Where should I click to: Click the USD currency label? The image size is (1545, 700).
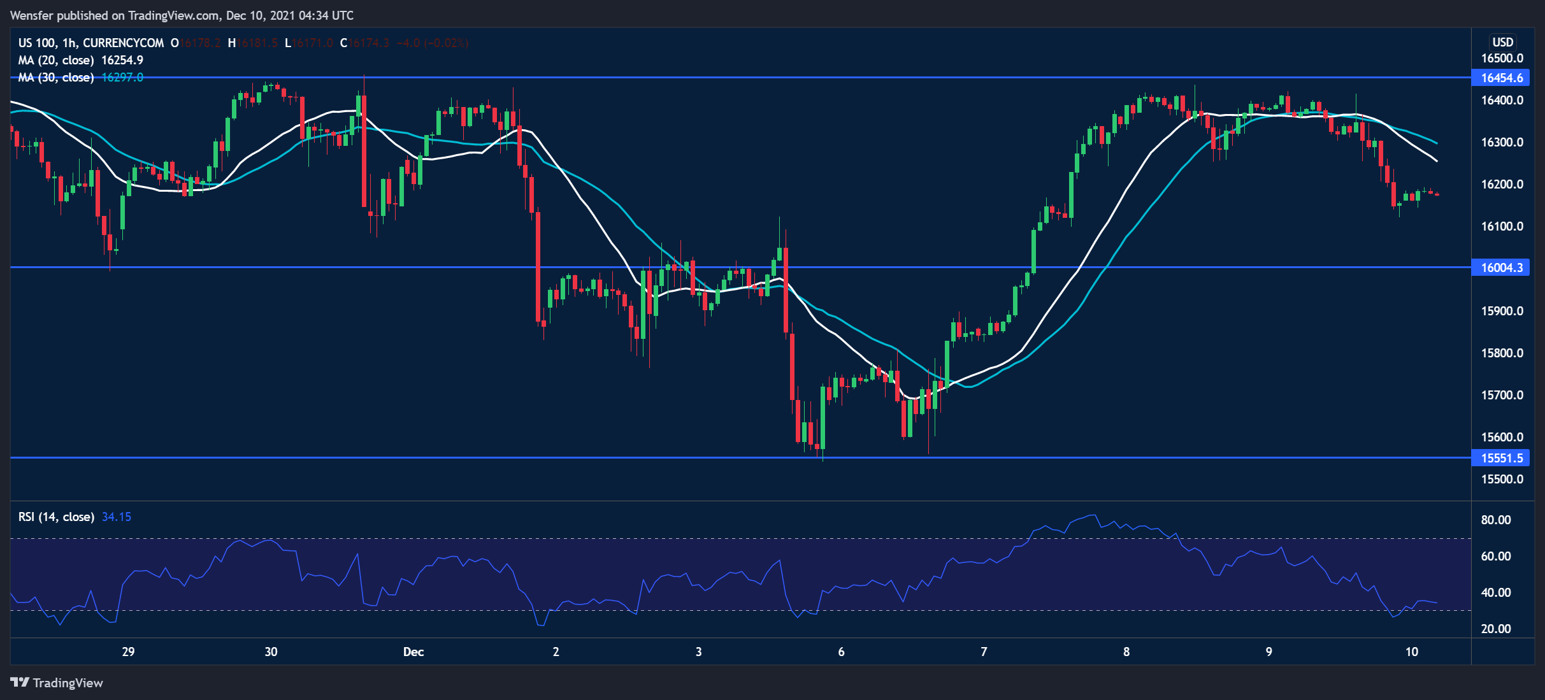point(1502,42)
